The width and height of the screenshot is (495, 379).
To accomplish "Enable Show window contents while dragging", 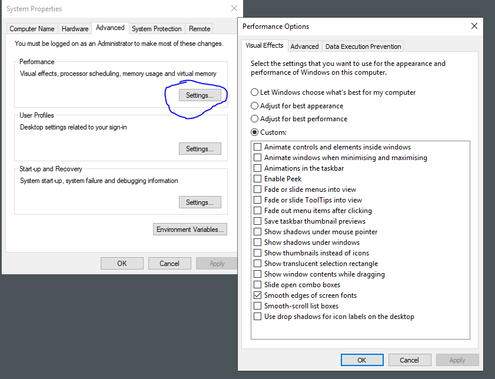I will point(257,274).
